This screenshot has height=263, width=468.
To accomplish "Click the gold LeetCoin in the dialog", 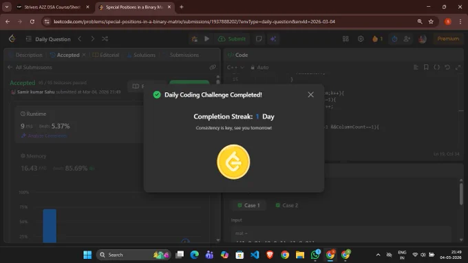I will point(233,162).
